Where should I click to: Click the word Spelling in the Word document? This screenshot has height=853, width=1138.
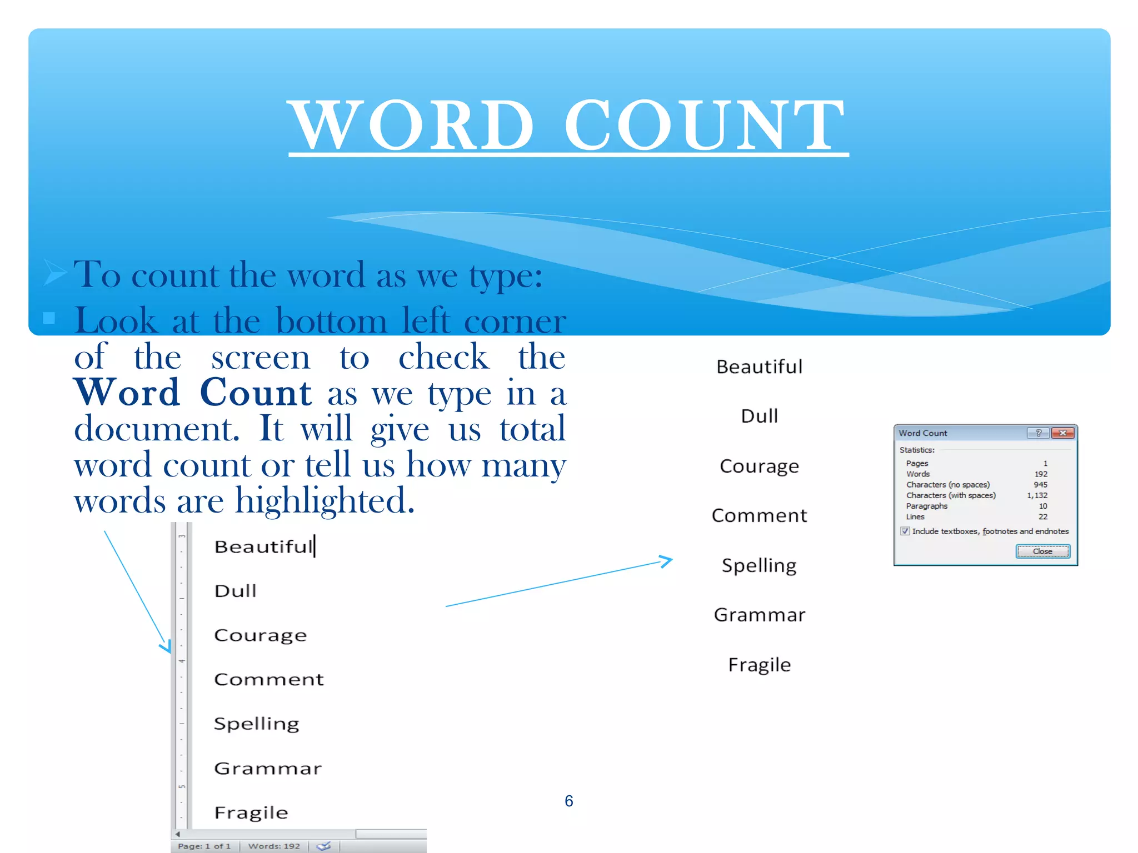tap(257, 724)
